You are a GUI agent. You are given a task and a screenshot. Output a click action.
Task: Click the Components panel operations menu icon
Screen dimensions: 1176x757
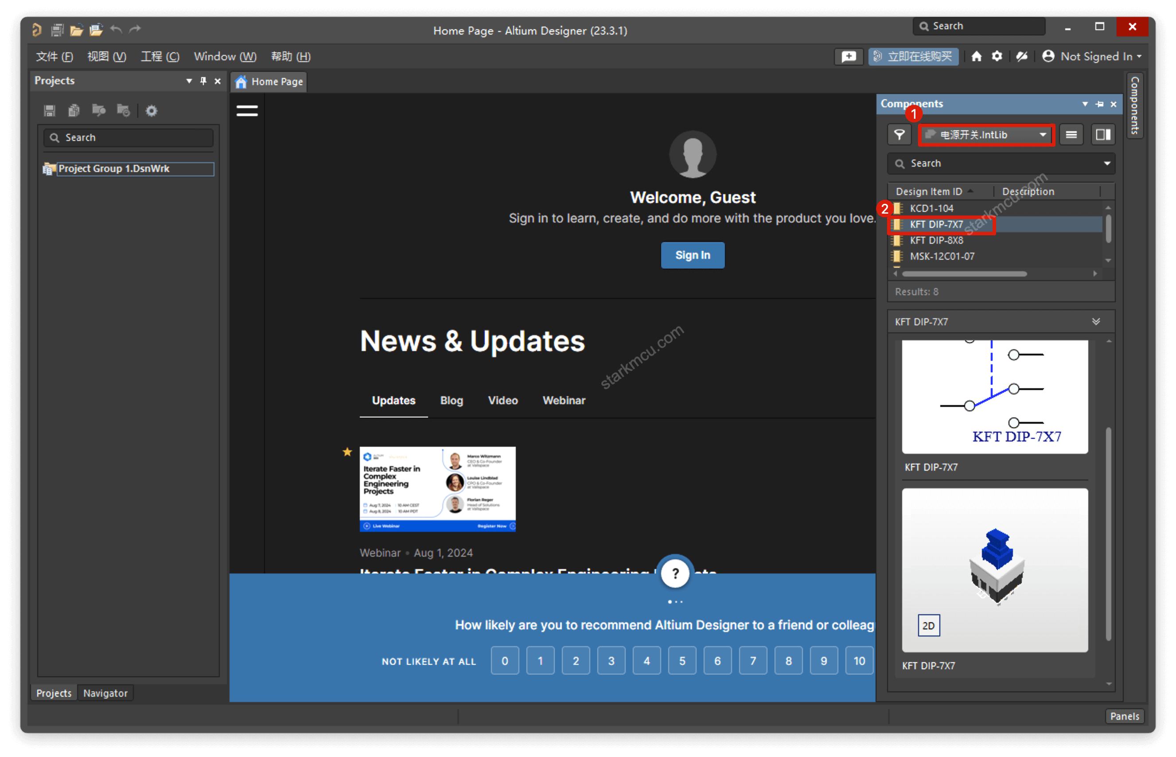(1071, 135)
